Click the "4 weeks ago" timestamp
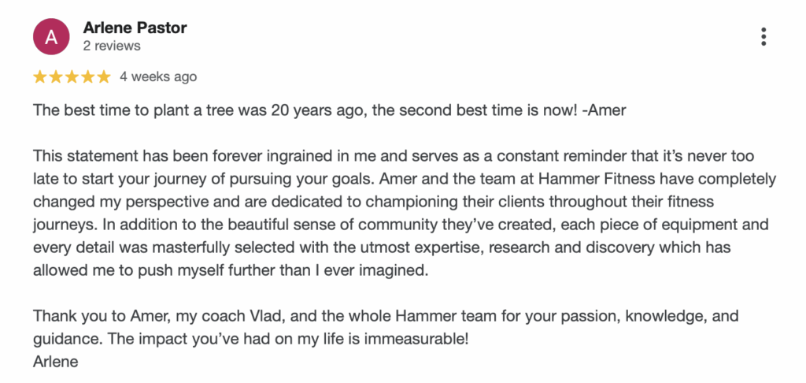The image size is (806, 383). 158,76
